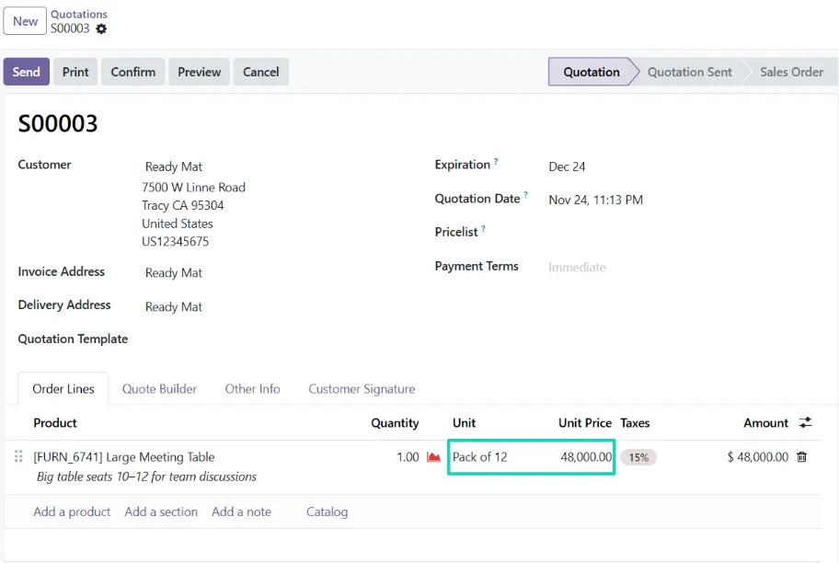Open the gear action menu beside S00003
The width and height of the screenshot is (839, 563).
pyautogui.click(x=99, y=29)
